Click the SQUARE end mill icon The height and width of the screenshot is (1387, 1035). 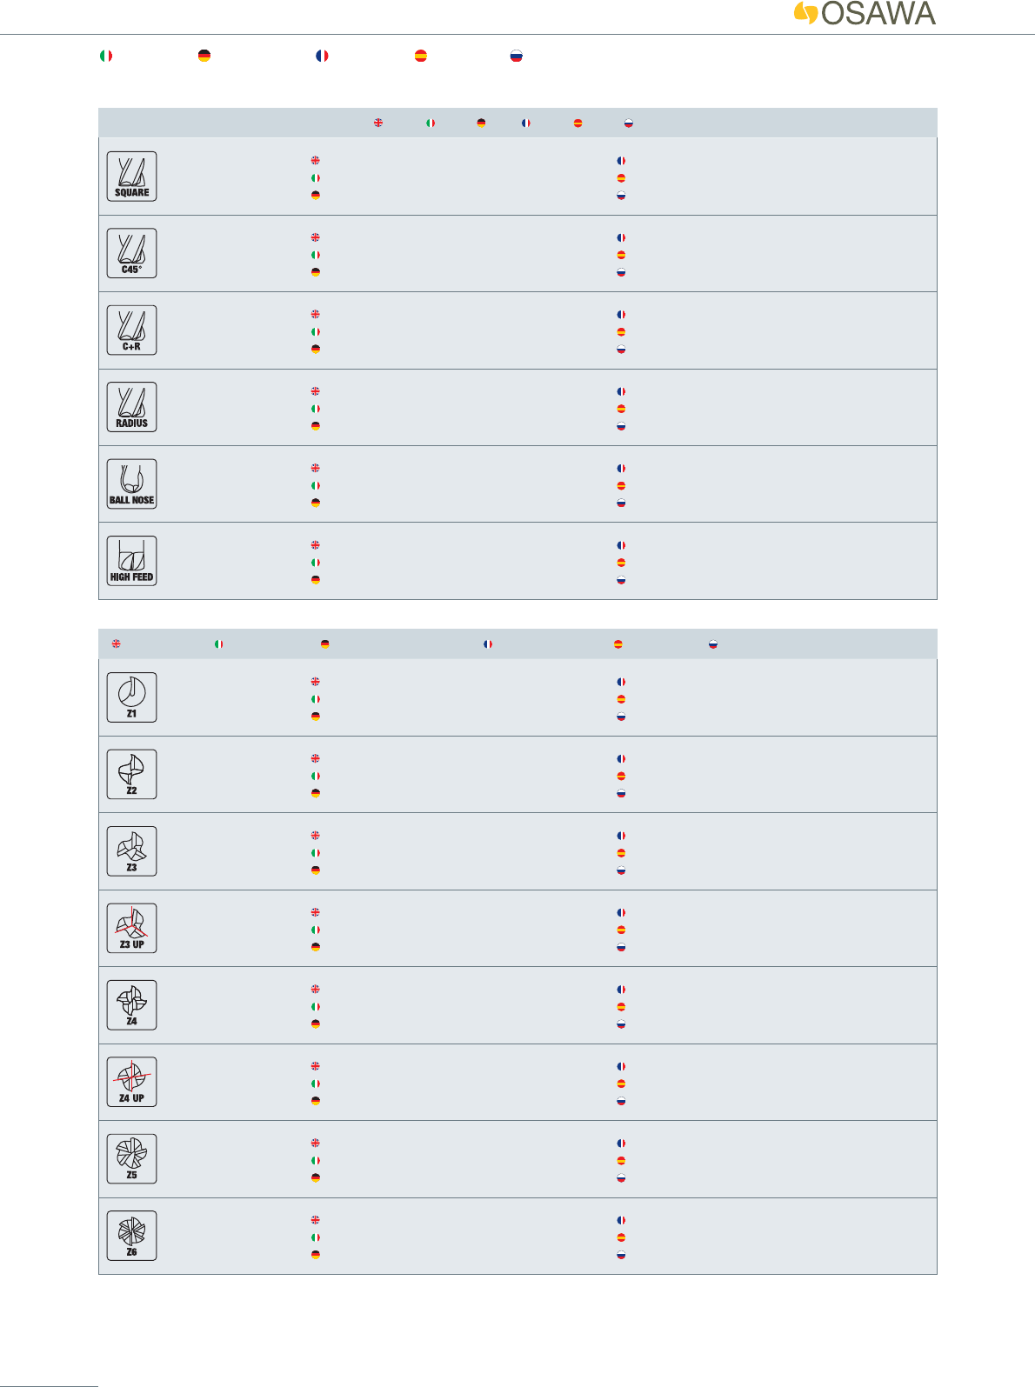click(x=131, y=177)
